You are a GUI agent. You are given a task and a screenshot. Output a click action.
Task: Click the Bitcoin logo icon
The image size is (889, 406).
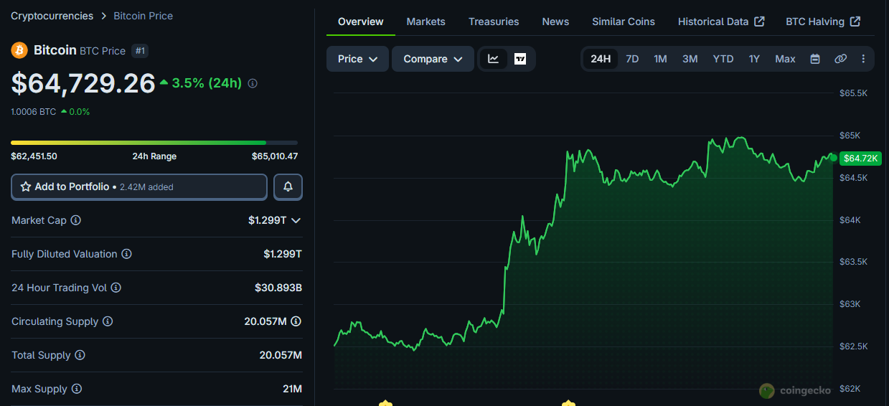(x=19, y=50)
